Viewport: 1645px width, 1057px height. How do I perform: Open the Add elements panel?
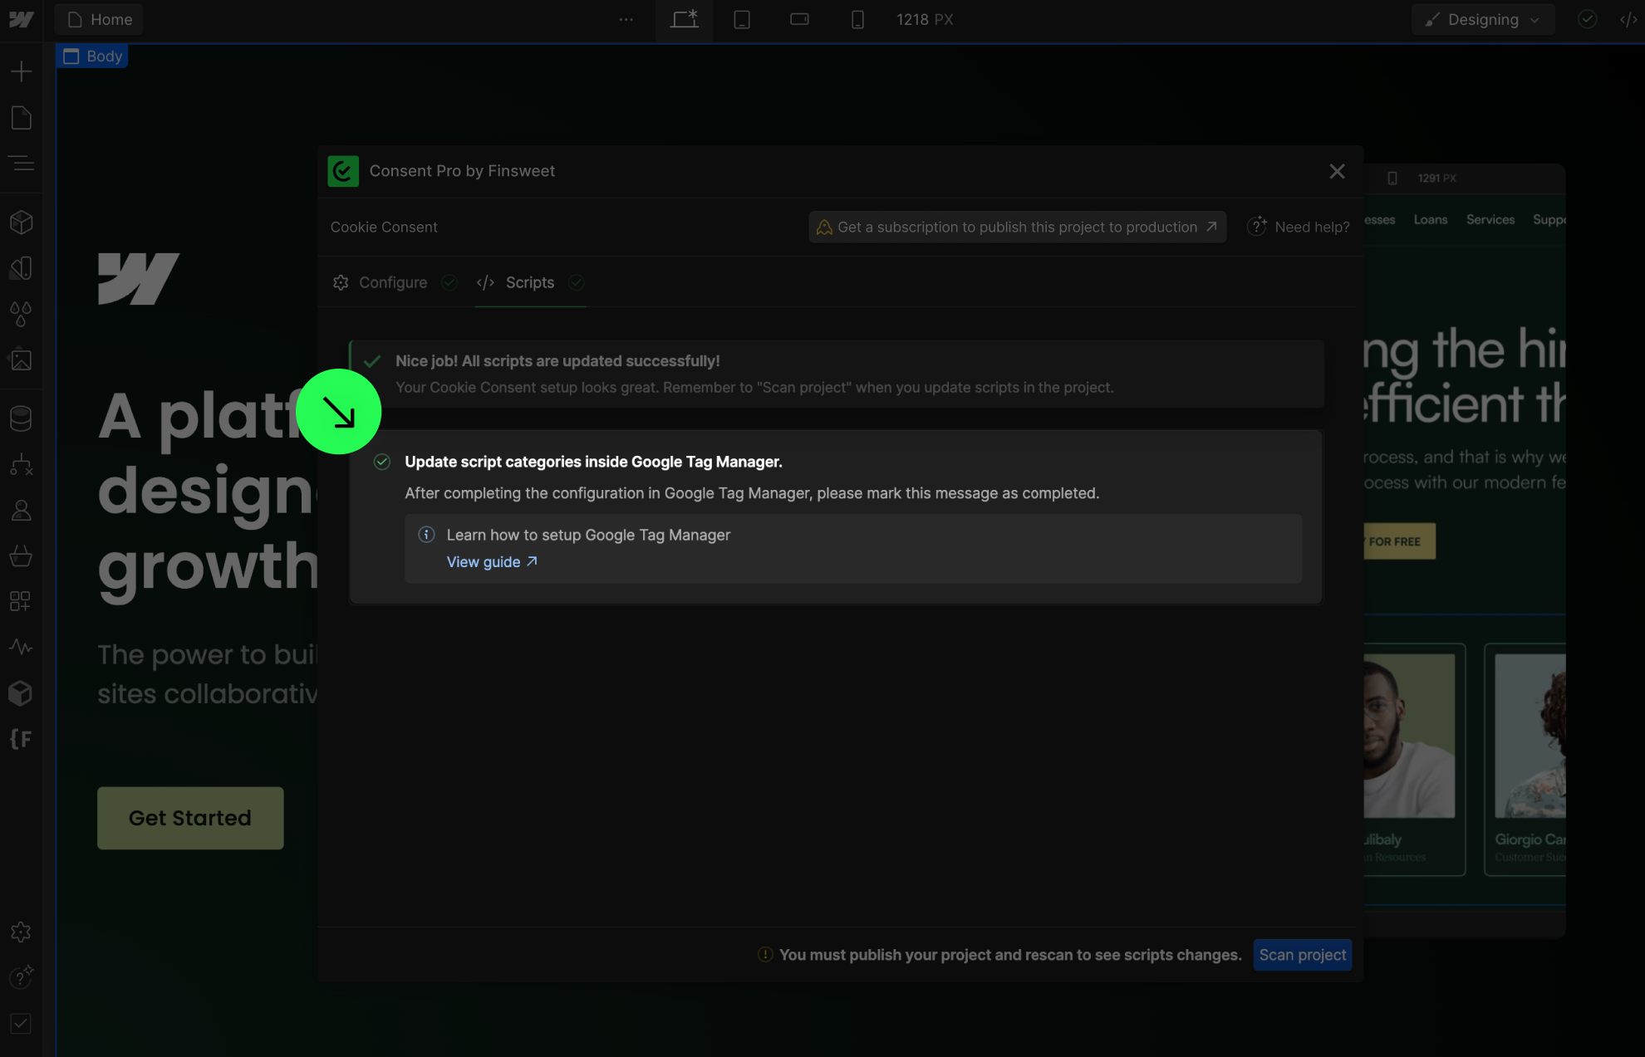[22, 71]
